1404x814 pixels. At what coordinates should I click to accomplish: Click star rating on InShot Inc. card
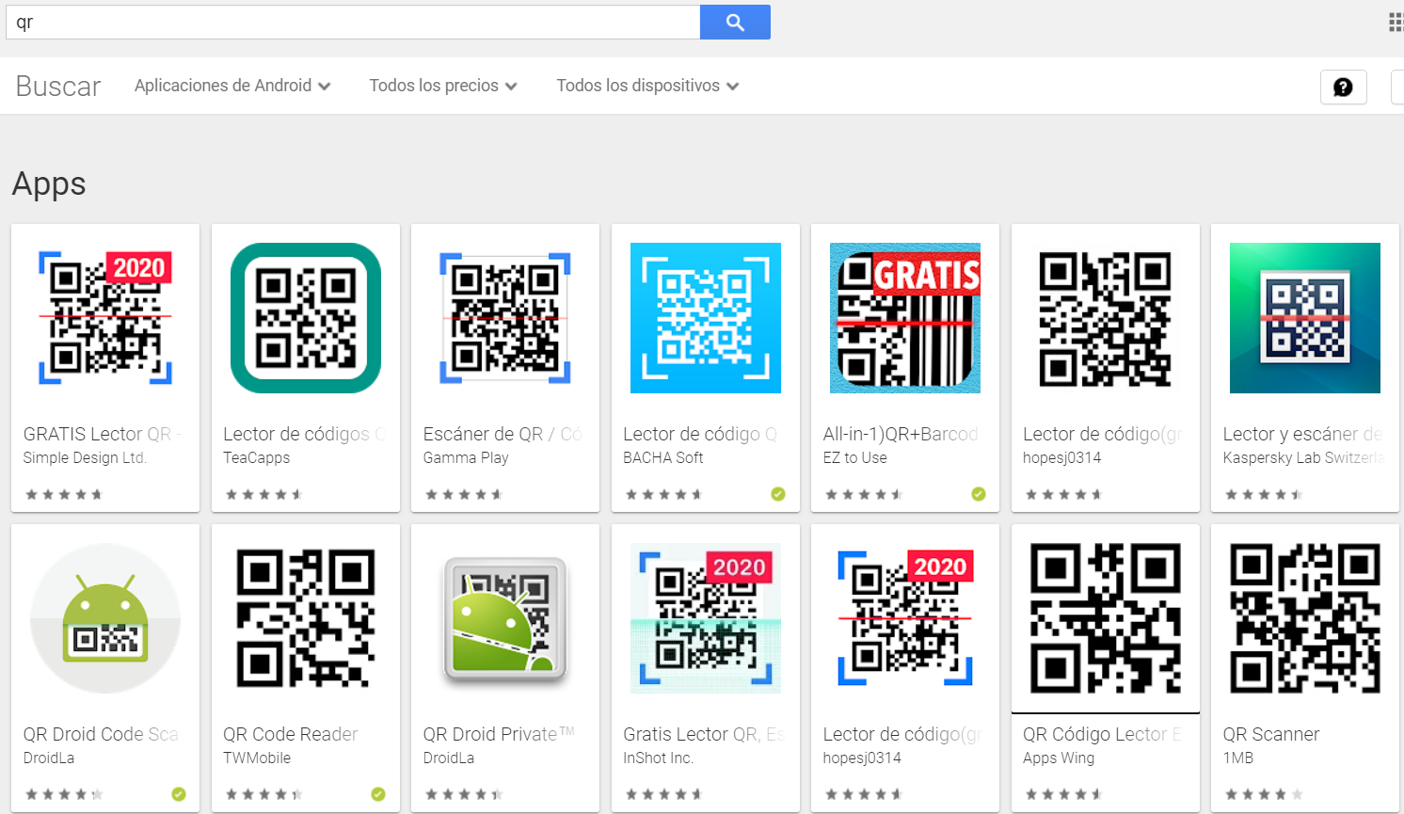click(x=663, y=794)
